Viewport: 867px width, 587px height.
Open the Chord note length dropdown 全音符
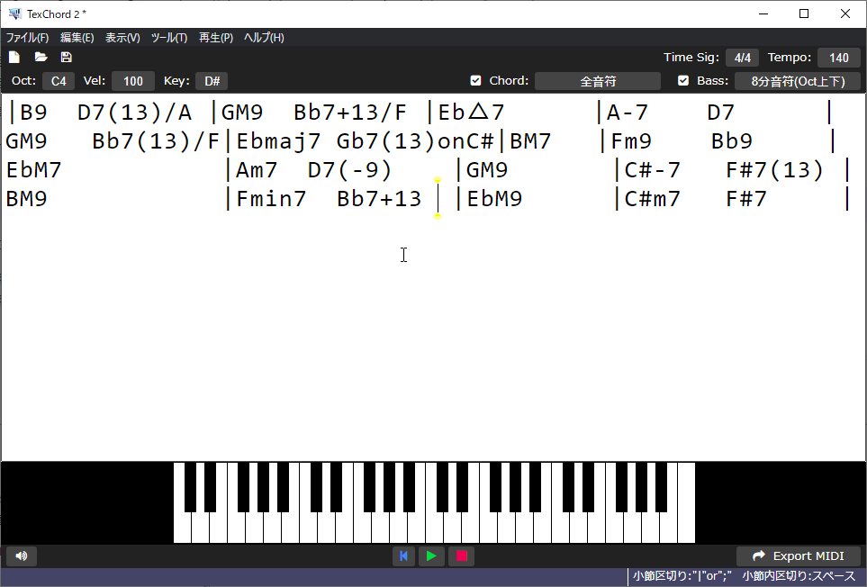tap(598, 81)
